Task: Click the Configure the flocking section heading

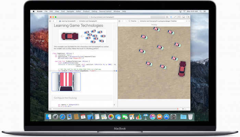Action: pos(65,98)
